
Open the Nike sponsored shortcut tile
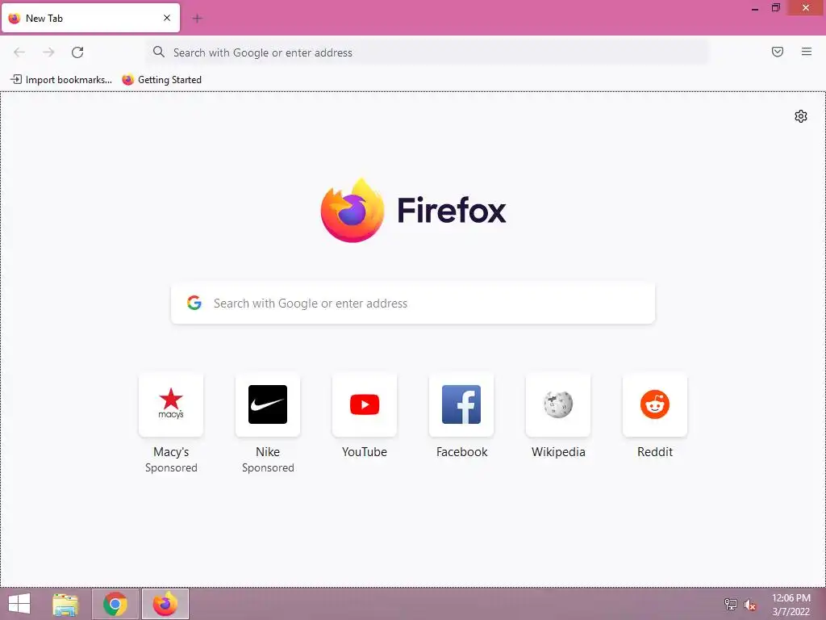point(268,404)
